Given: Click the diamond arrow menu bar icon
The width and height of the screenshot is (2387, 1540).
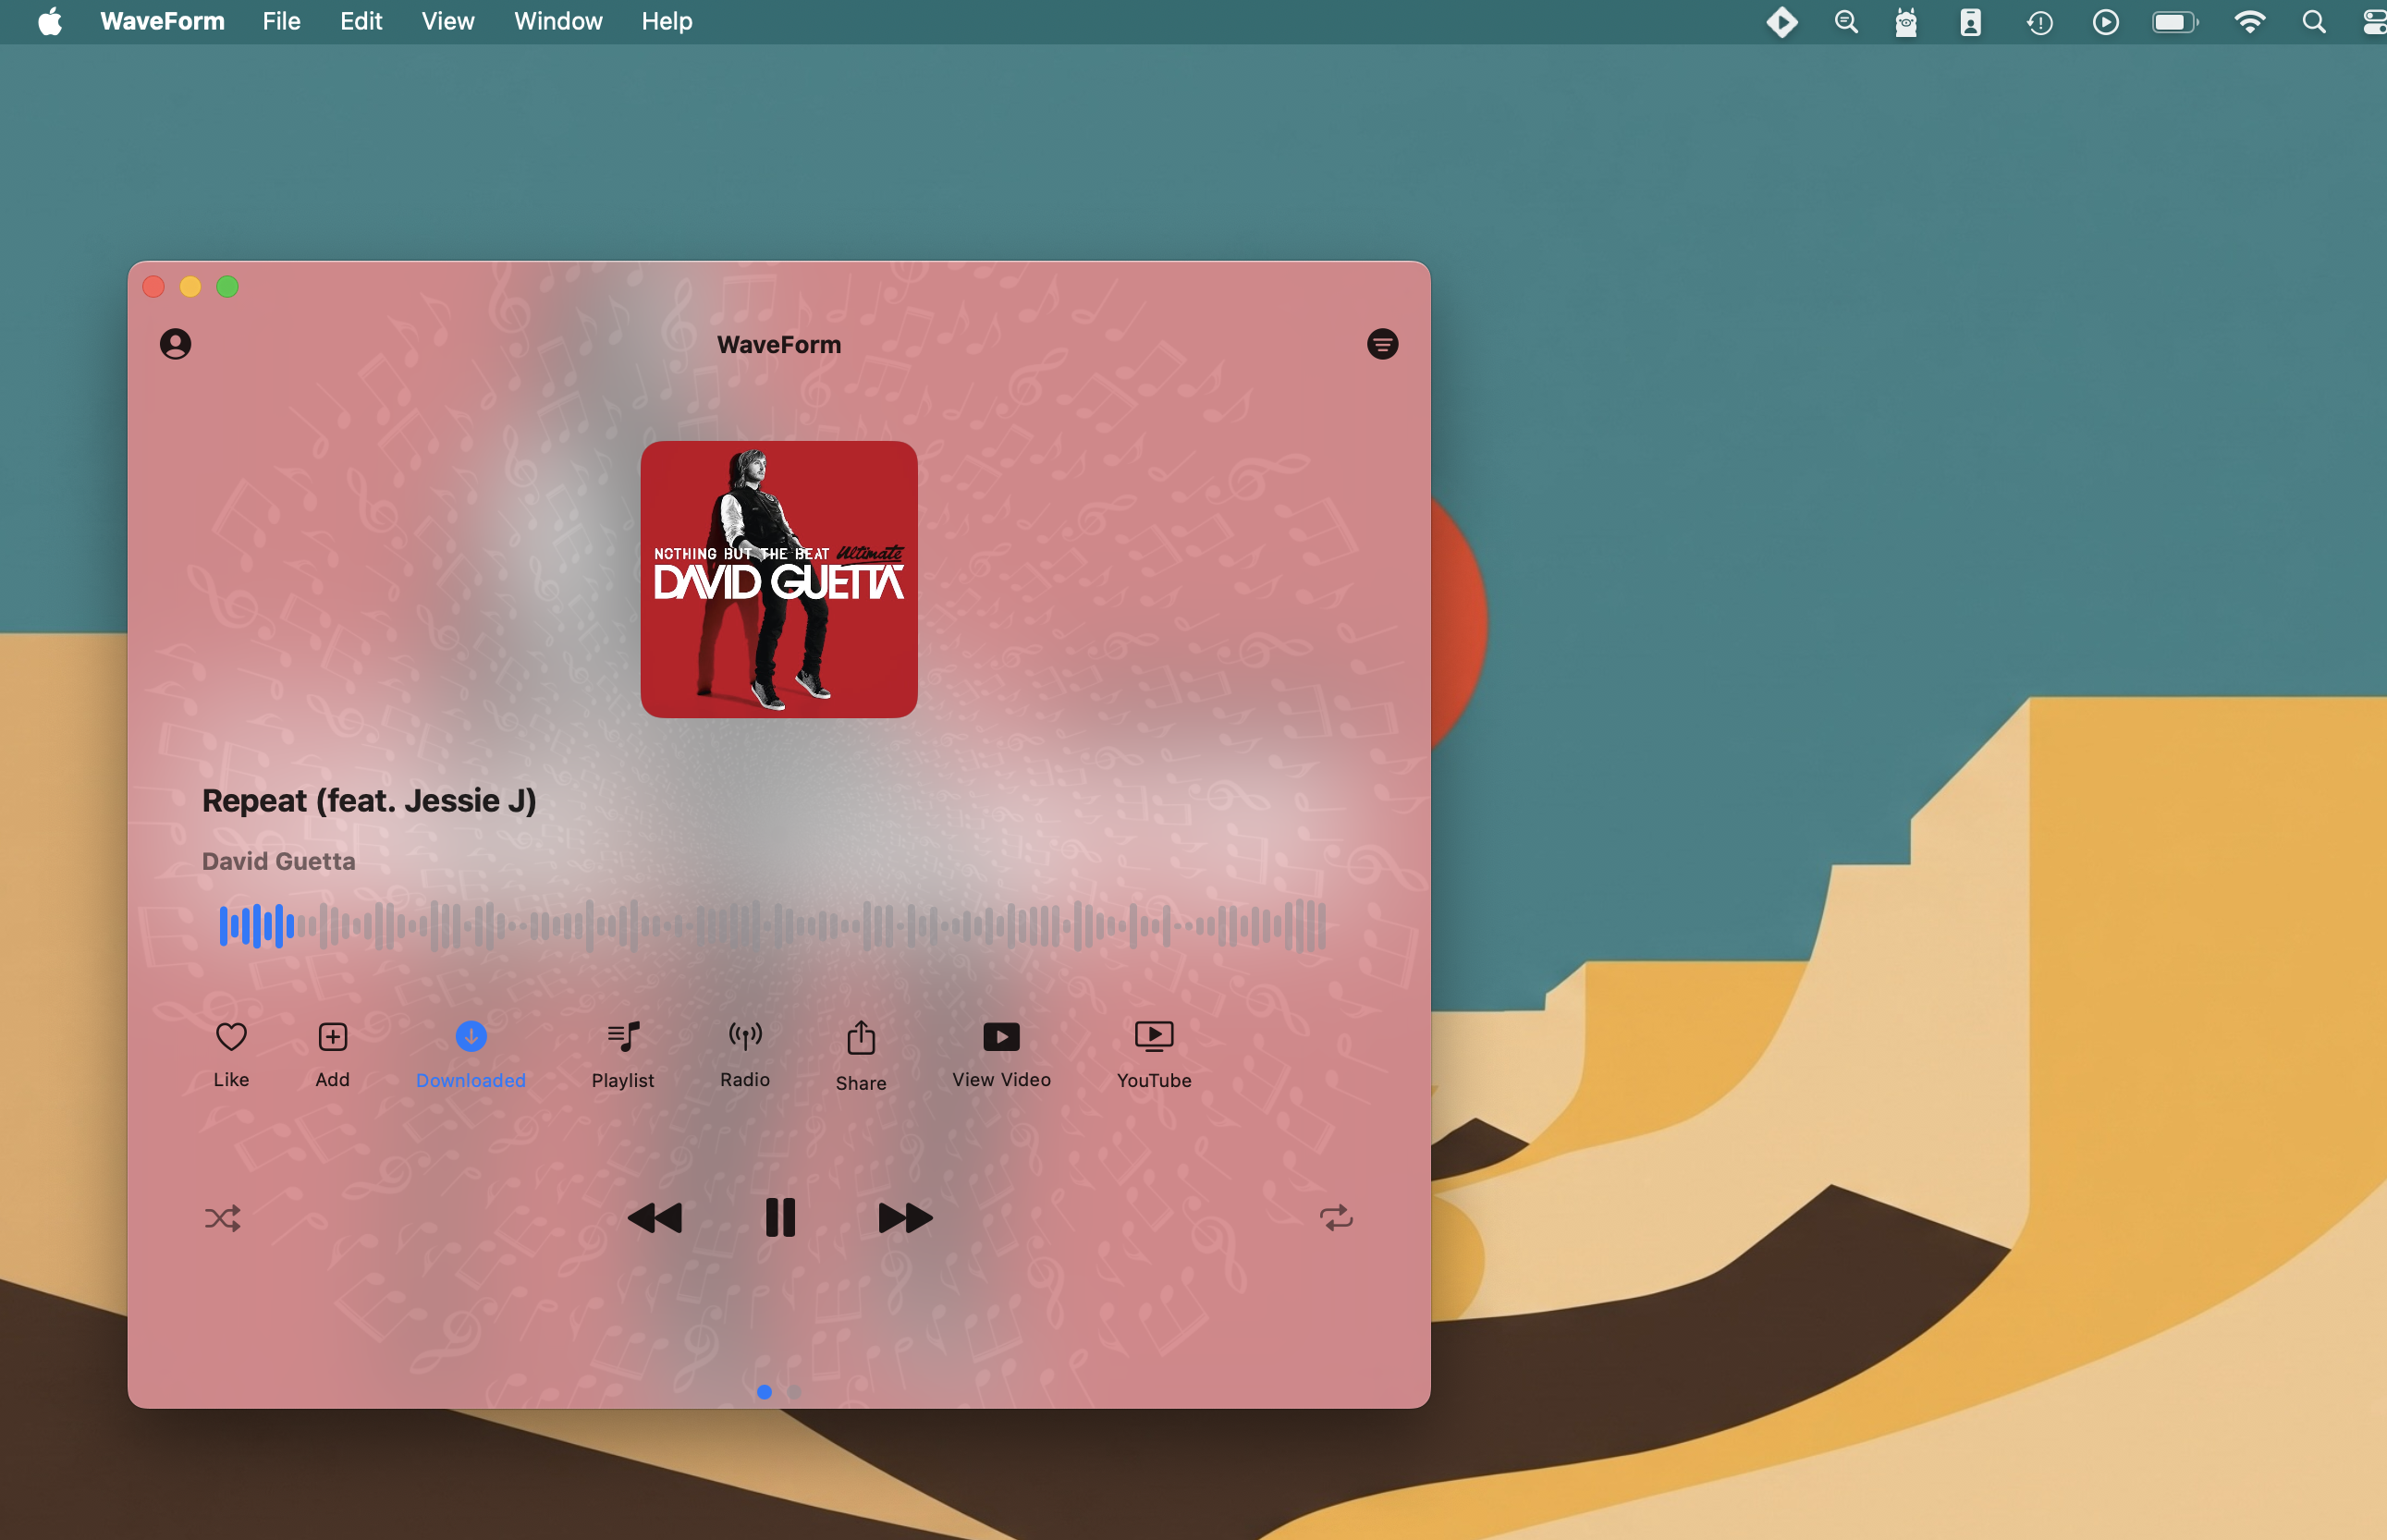Looking at the screenshot, I should tap(1782, 21).
